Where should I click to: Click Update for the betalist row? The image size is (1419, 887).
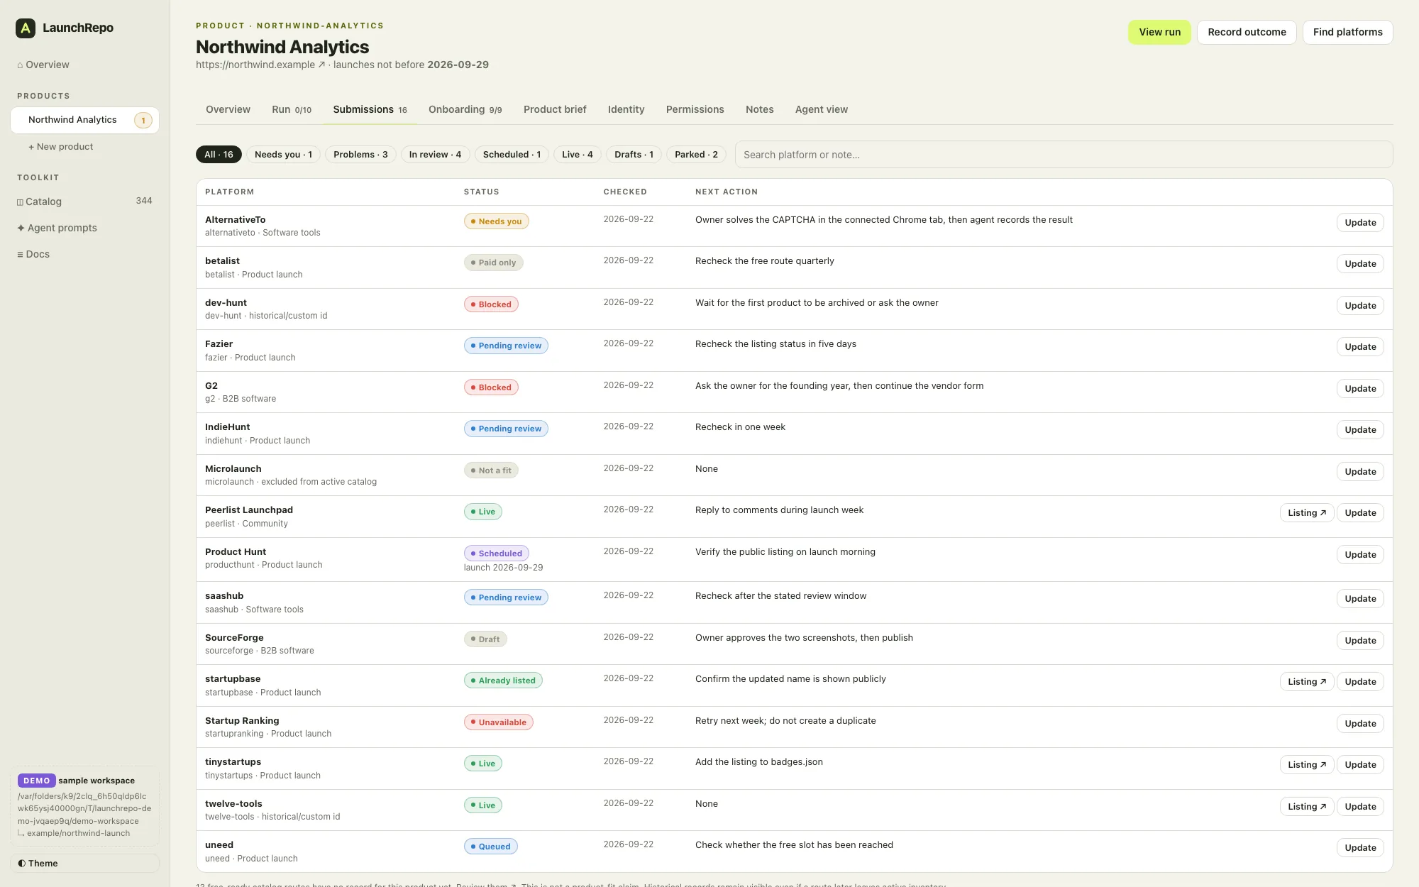click(1360, 264)
